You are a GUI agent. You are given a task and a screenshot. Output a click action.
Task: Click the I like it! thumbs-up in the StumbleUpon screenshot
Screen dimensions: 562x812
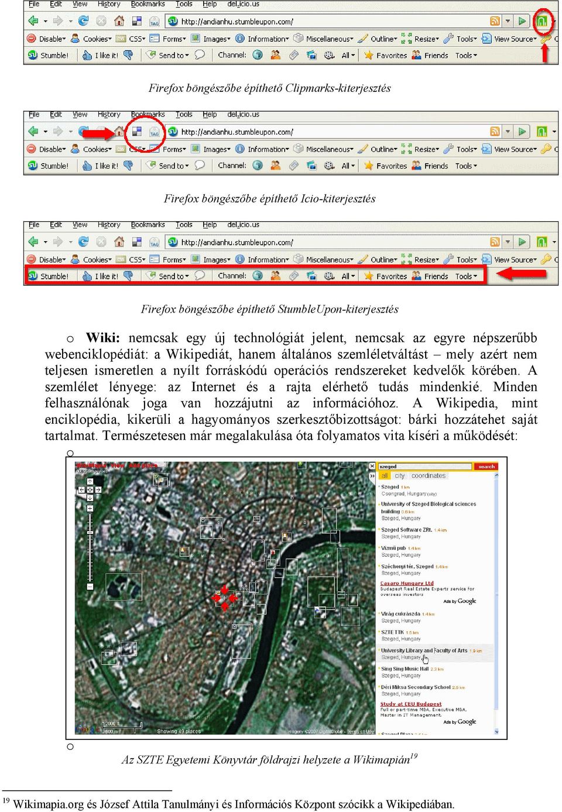100,276
